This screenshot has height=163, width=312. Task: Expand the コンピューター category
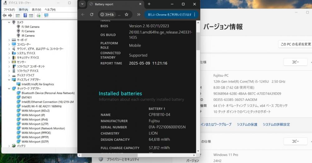click(x=9, y=44)
